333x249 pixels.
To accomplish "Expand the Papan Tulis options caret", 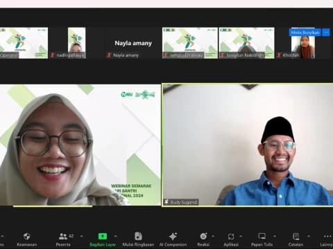I will 275,237.
